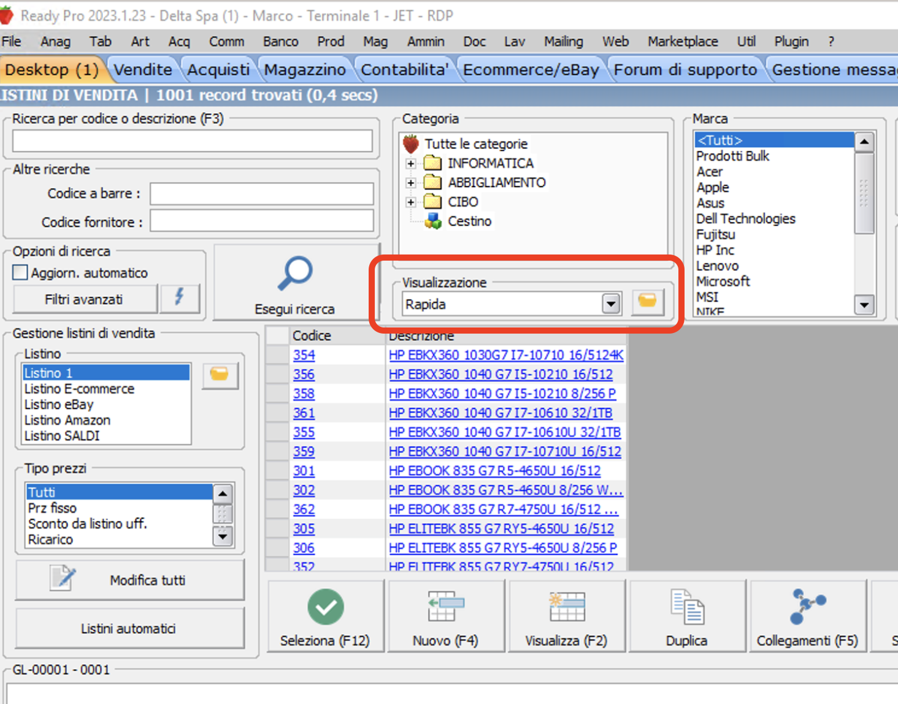The height and width of the screenshot is (704, 898).
Task: Open product code link 361
Action: (304, 413)
